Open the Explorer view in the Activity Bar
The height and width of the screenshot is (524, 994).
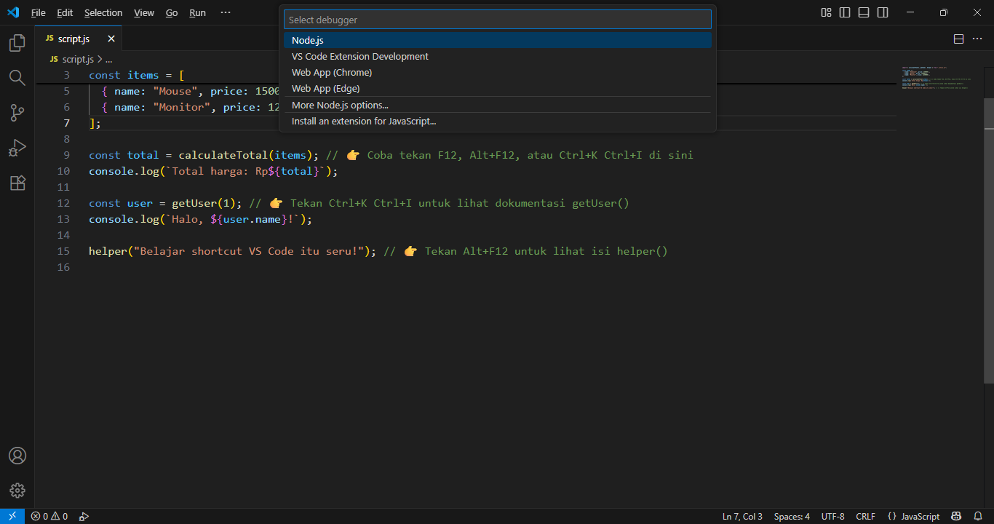pos(16,43)
